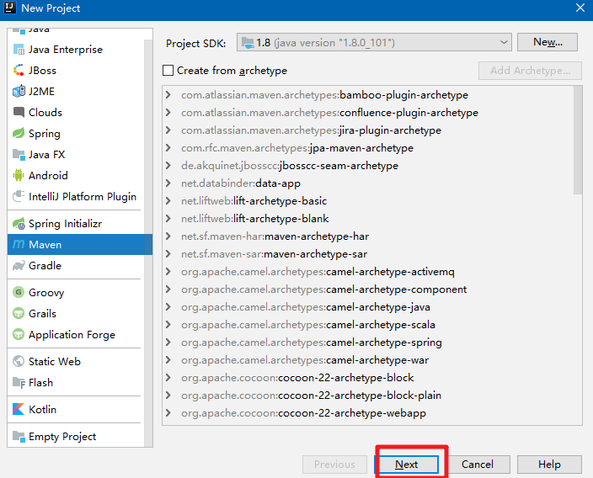Screen dimensions: 593x478
Task: Enable Create from archetype checkbox
Action: tap(168, 71)
